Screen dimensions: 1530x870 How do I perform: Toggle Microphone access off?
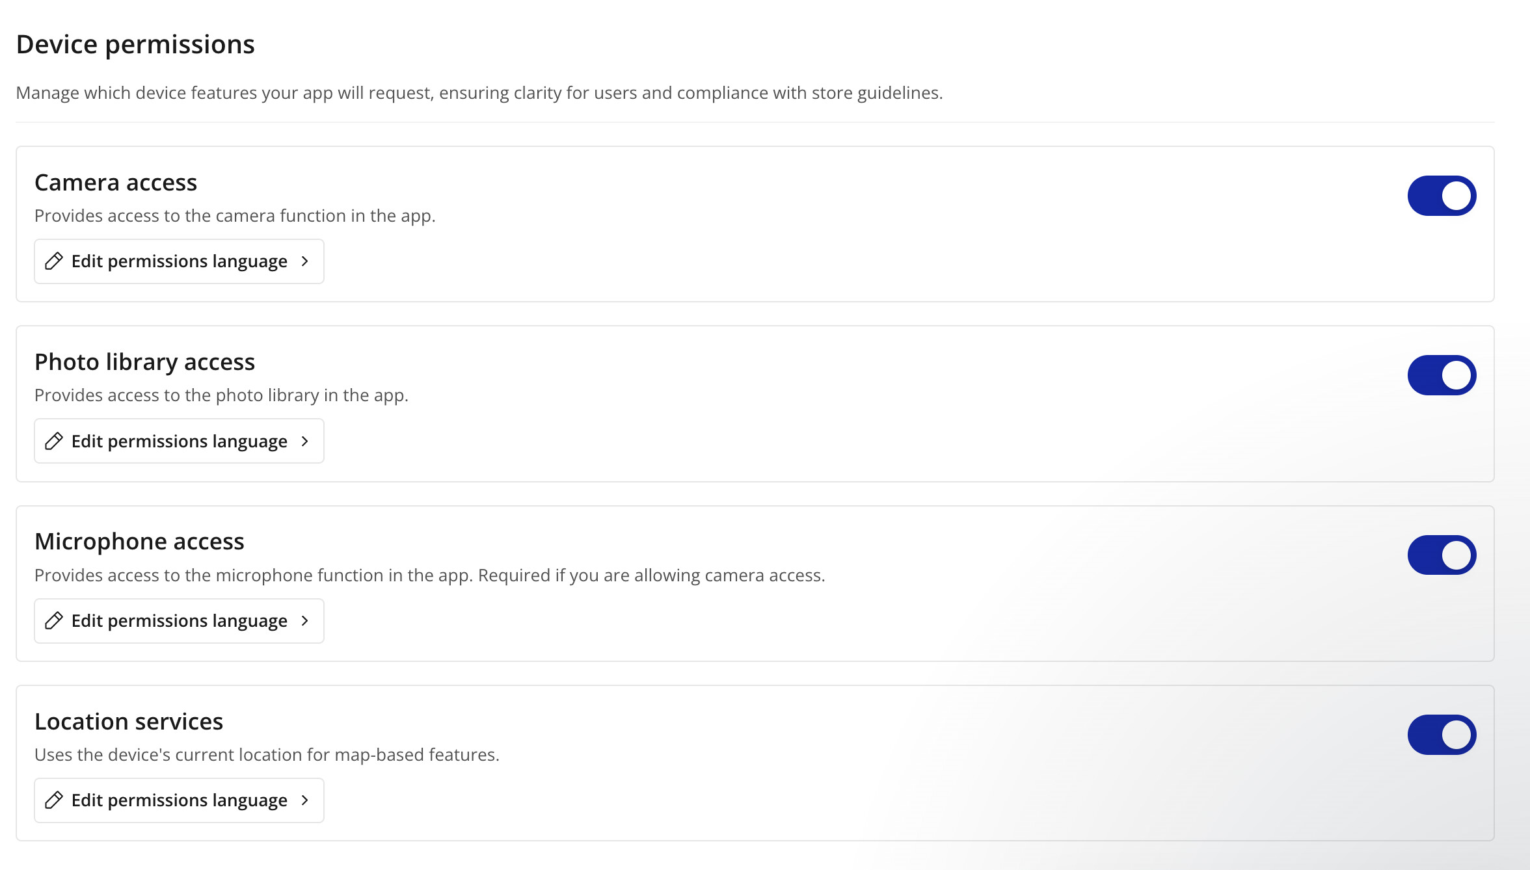[x=1442, y=555]
